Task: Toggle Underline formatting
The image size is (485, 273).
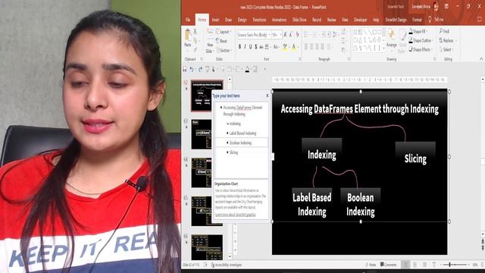Action: coord(250,47)
